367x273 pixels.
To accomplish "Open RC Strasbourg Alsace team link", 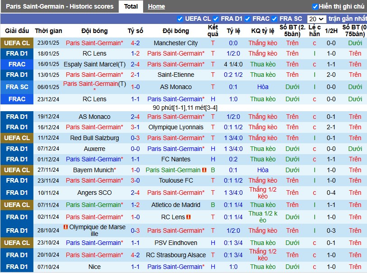I will (176, 255).
